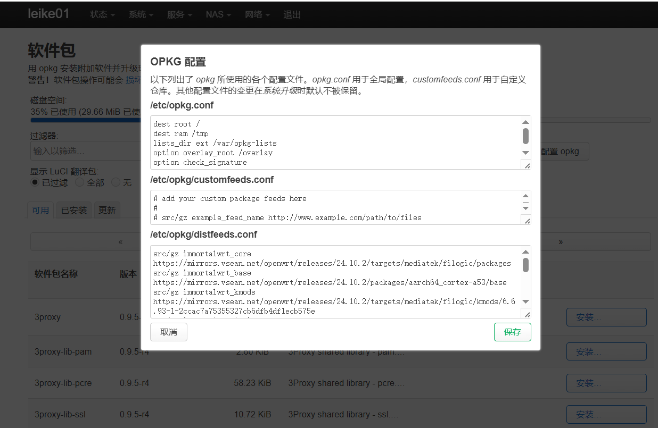
Task: Select the 已过滤 radio option
Action: click(x=34, y=182)
